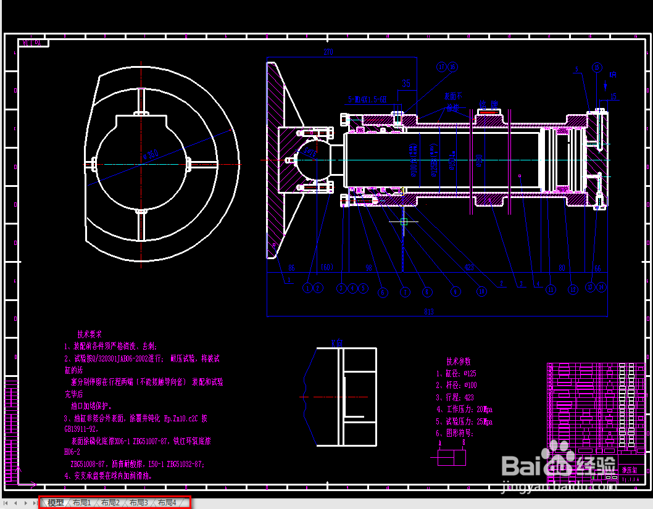Viewport: 653px width, 509px height.
Task: Select the '4、安支承盘要在球内加润滑油' requirement line
Action: pyautogui.click(x=108, y=476)
